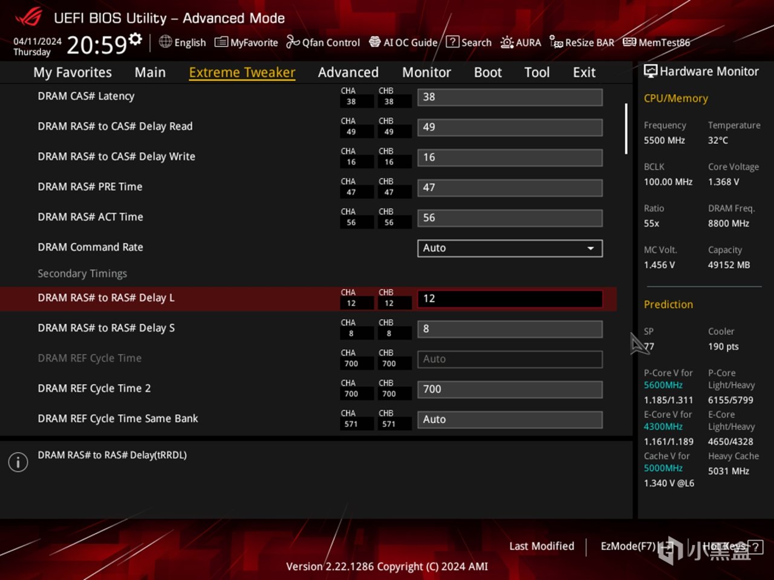Click Last Modified in the footer
The image size is (774, 580).
click(542, 546)
